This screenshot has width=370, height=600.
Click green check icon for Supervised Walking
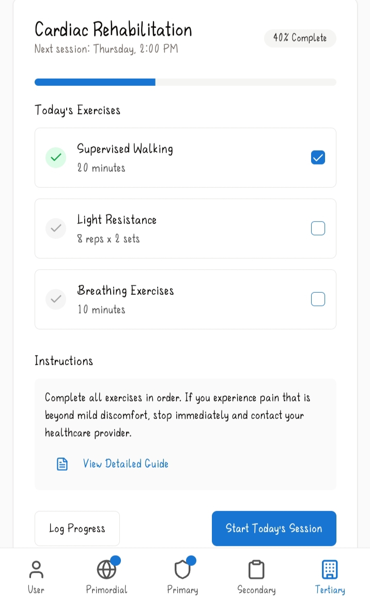click(56, 157)
